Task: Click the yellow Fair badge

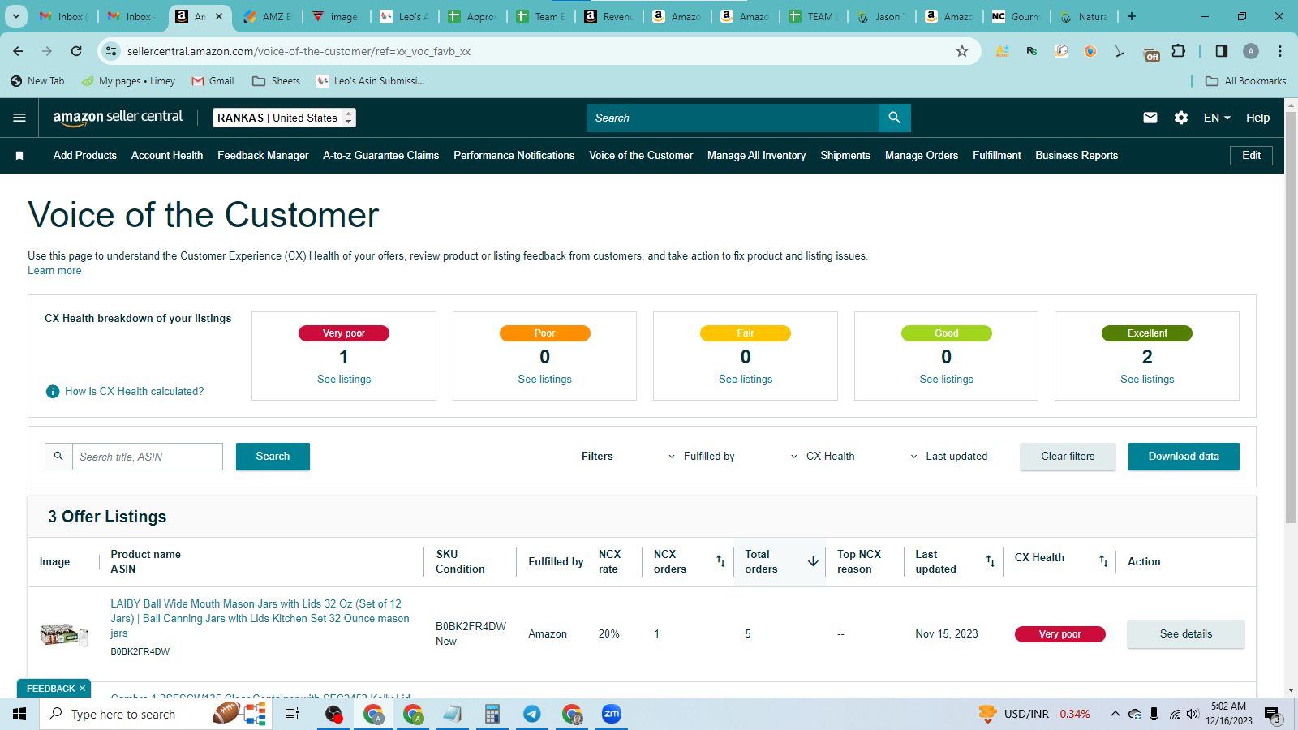Action: 746,333
